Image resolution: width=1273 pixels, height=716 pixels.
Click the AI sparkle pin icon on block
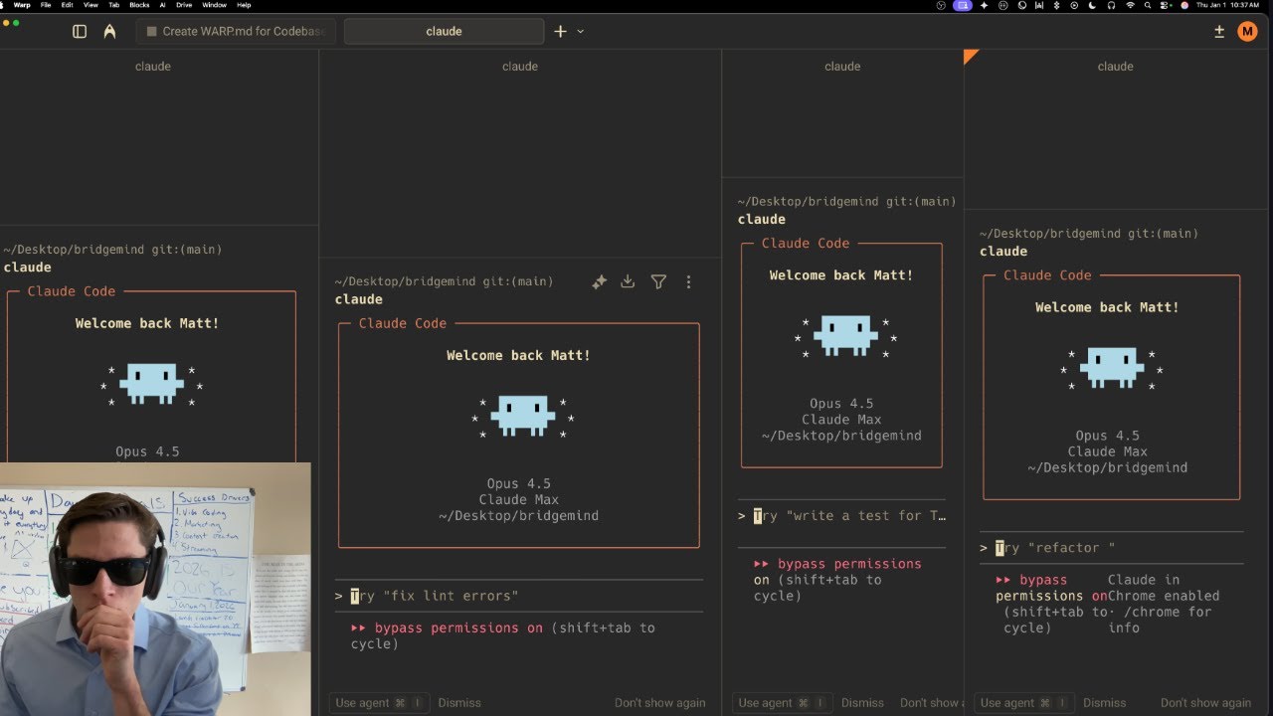599,282
